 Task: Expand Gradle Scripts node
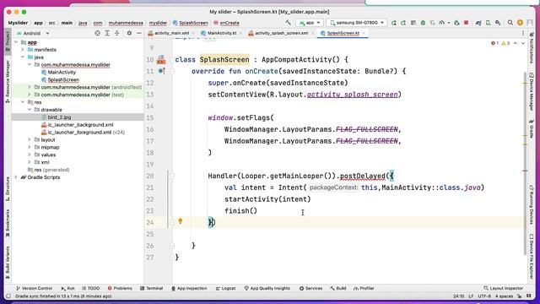16,177
